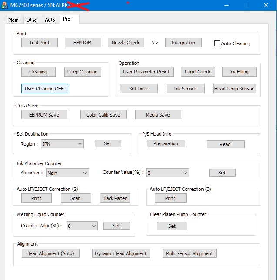The width and height of the screenshot is (277, 280).
Task: Switch to the Main tab
Action: point(13,20)
